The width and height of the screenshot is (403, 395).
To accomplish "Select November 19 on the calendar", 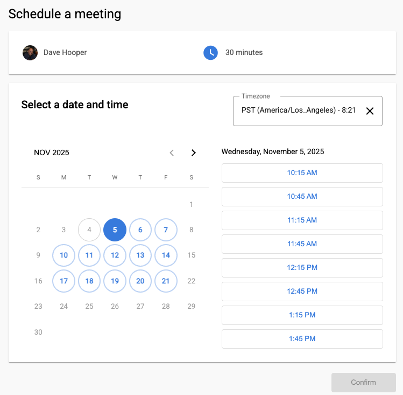I will coord(115,281).
